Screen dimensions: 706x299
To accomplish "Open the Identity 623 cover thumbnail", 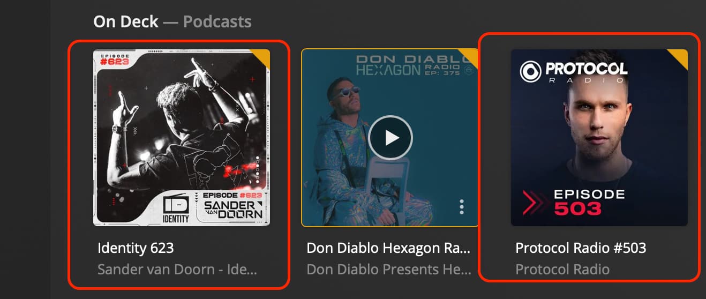I will [x=182, y=138].
